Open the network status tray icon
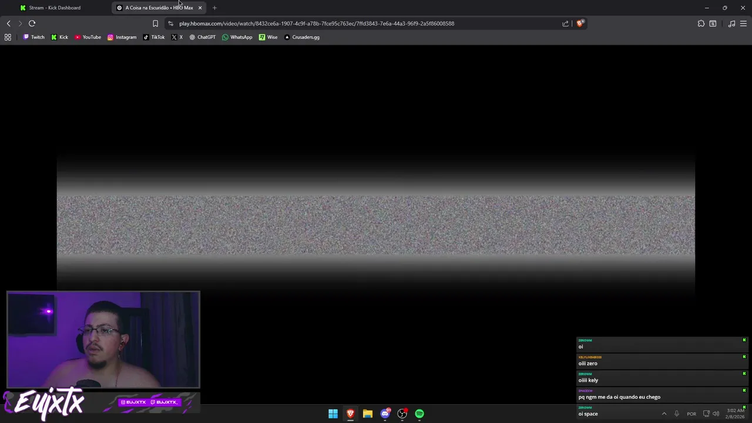Screen dimensions: 752x423 [706, 414]
